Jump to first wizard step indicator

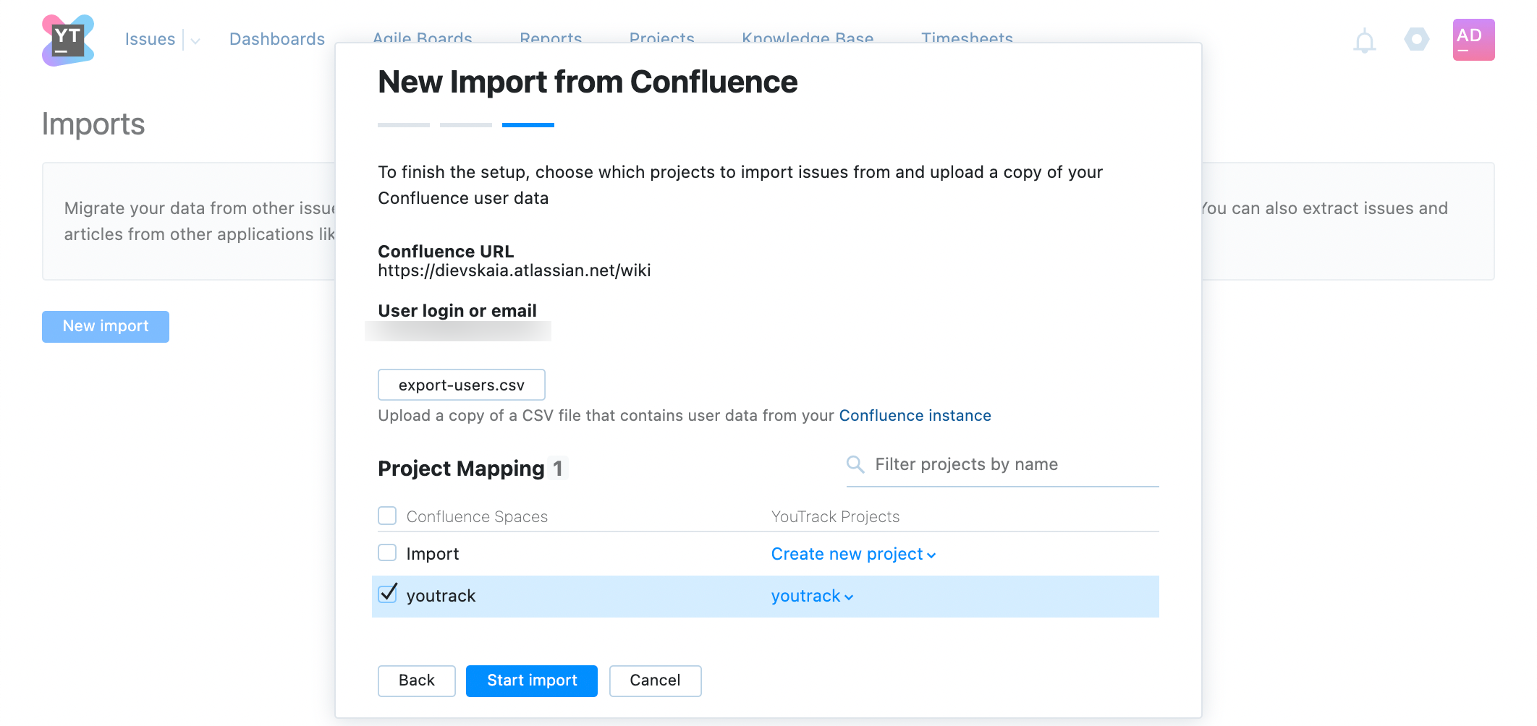(x=404, y=125)
